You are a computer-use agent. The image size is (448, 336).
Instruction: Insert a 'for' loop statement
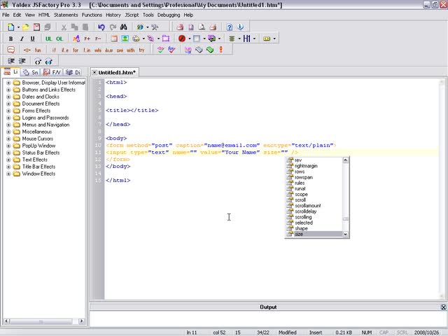[75, 50]
